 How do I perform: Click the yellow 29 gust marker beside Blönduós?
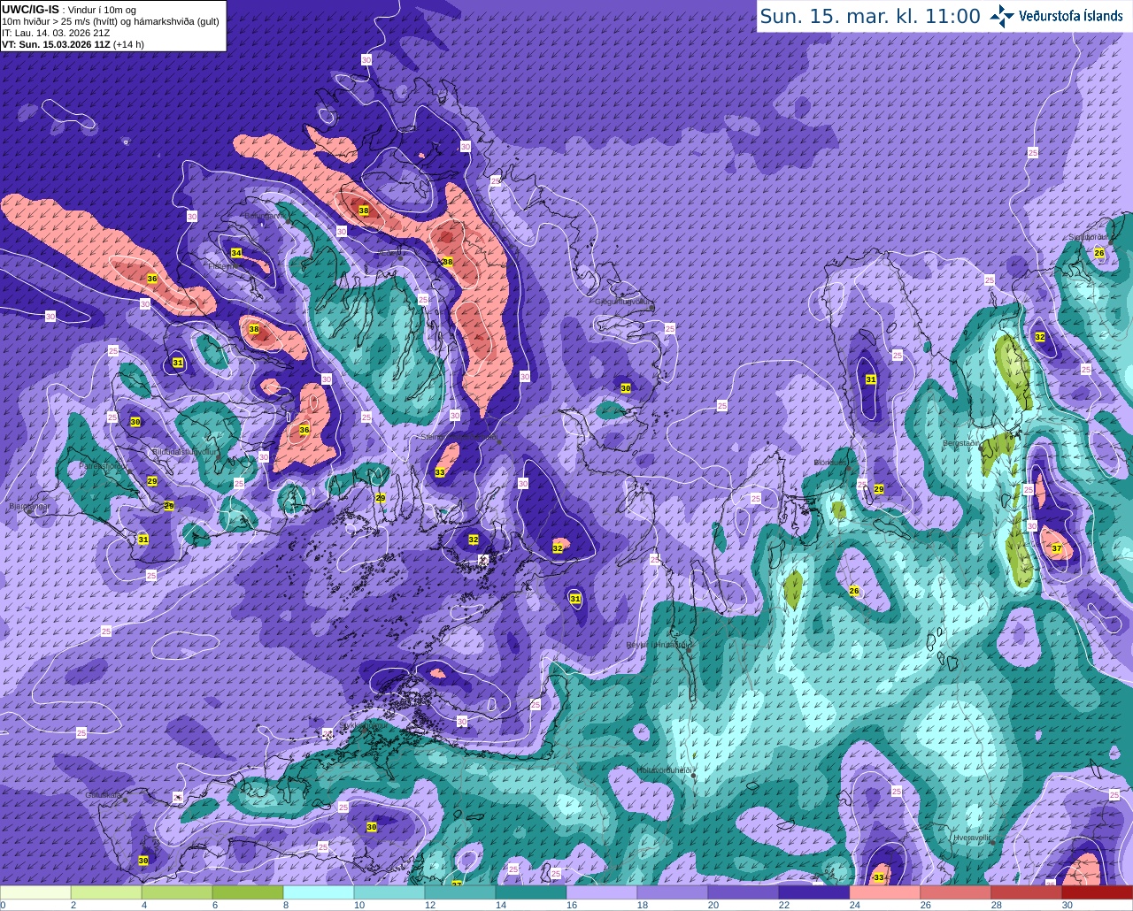(x=879, y=489)
